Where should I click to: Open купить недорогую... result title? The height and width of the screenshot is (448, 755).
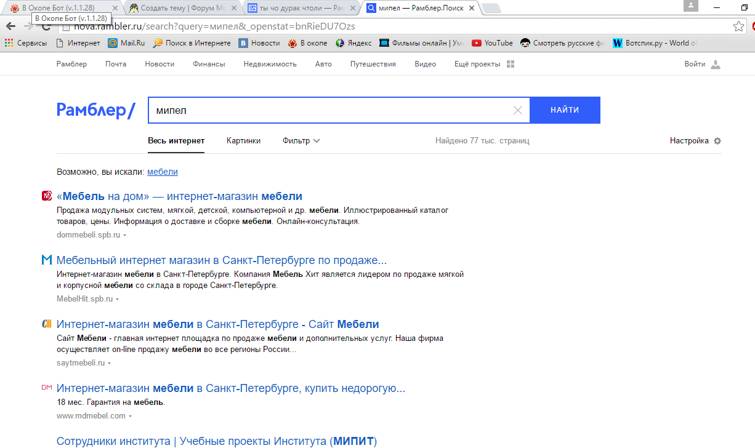(x=231, y=388)
